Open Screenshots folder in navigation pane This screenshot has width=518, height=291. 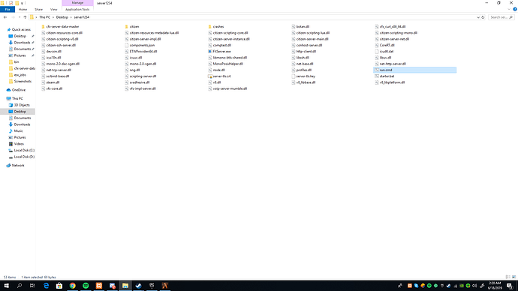coord(23,81)
